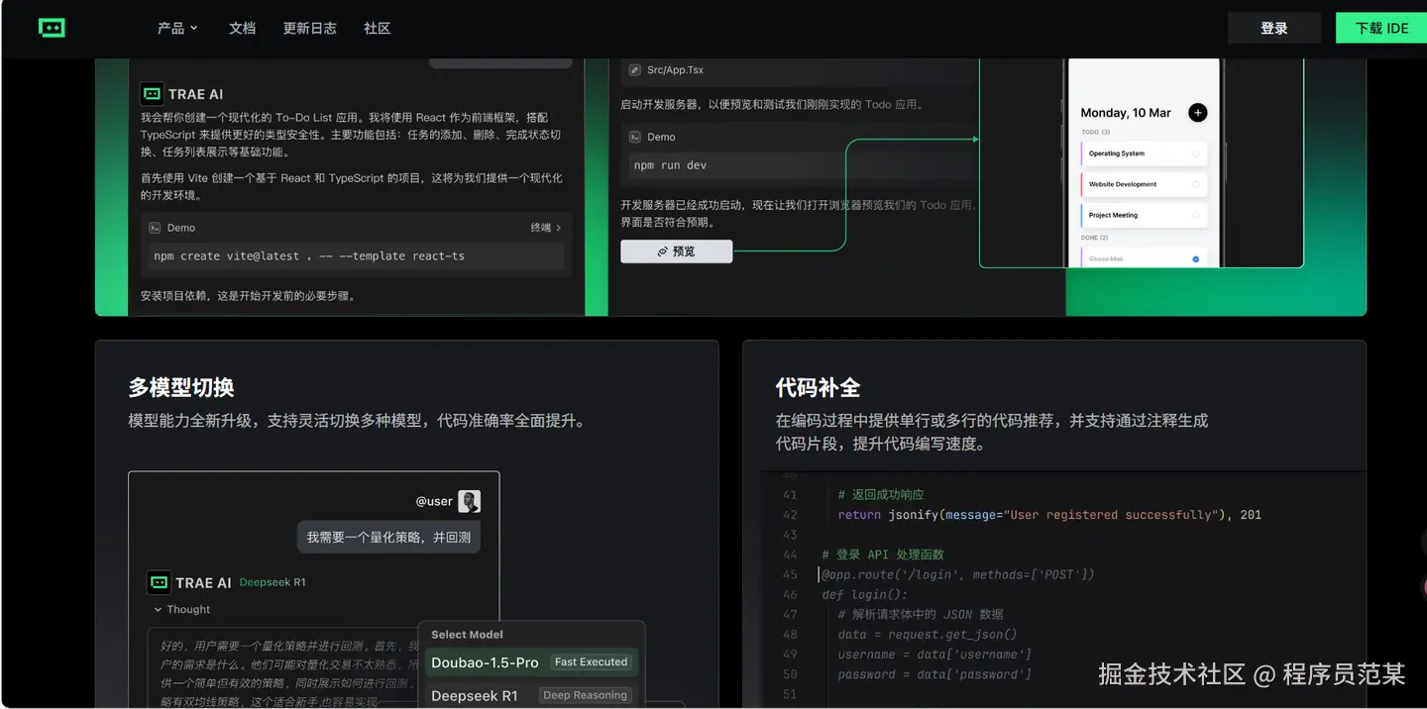Click the 代码补全 heading
The image size is (1427, 709).
818,387
